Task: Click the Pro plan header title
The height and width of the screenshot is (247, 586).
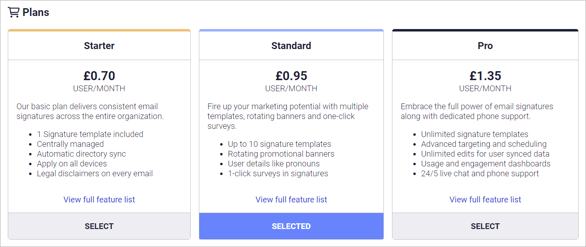Action: tap(485, 46)
